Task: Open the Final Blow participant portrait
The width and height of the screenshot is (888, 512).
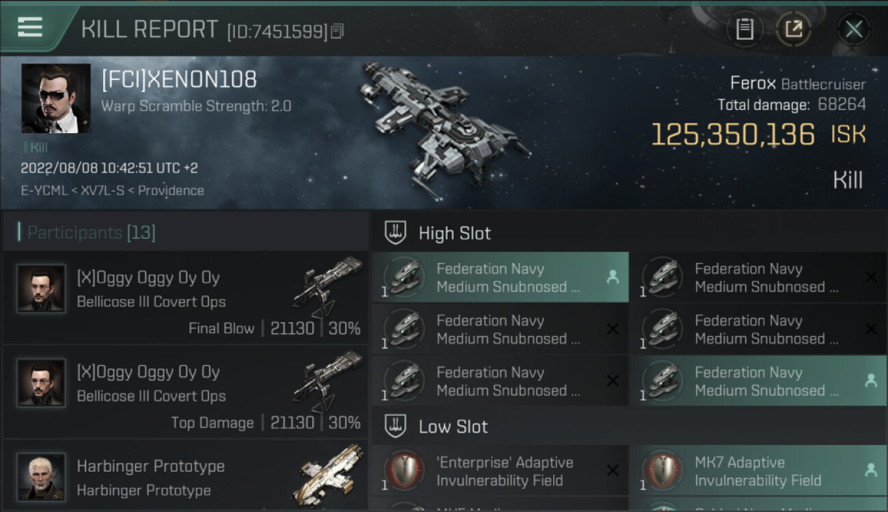Action: tap(41, 289)
